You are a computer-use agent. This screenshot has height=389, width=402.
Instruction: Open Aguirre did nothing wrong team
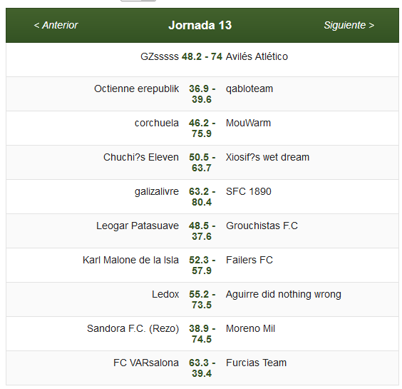(283, 295)
